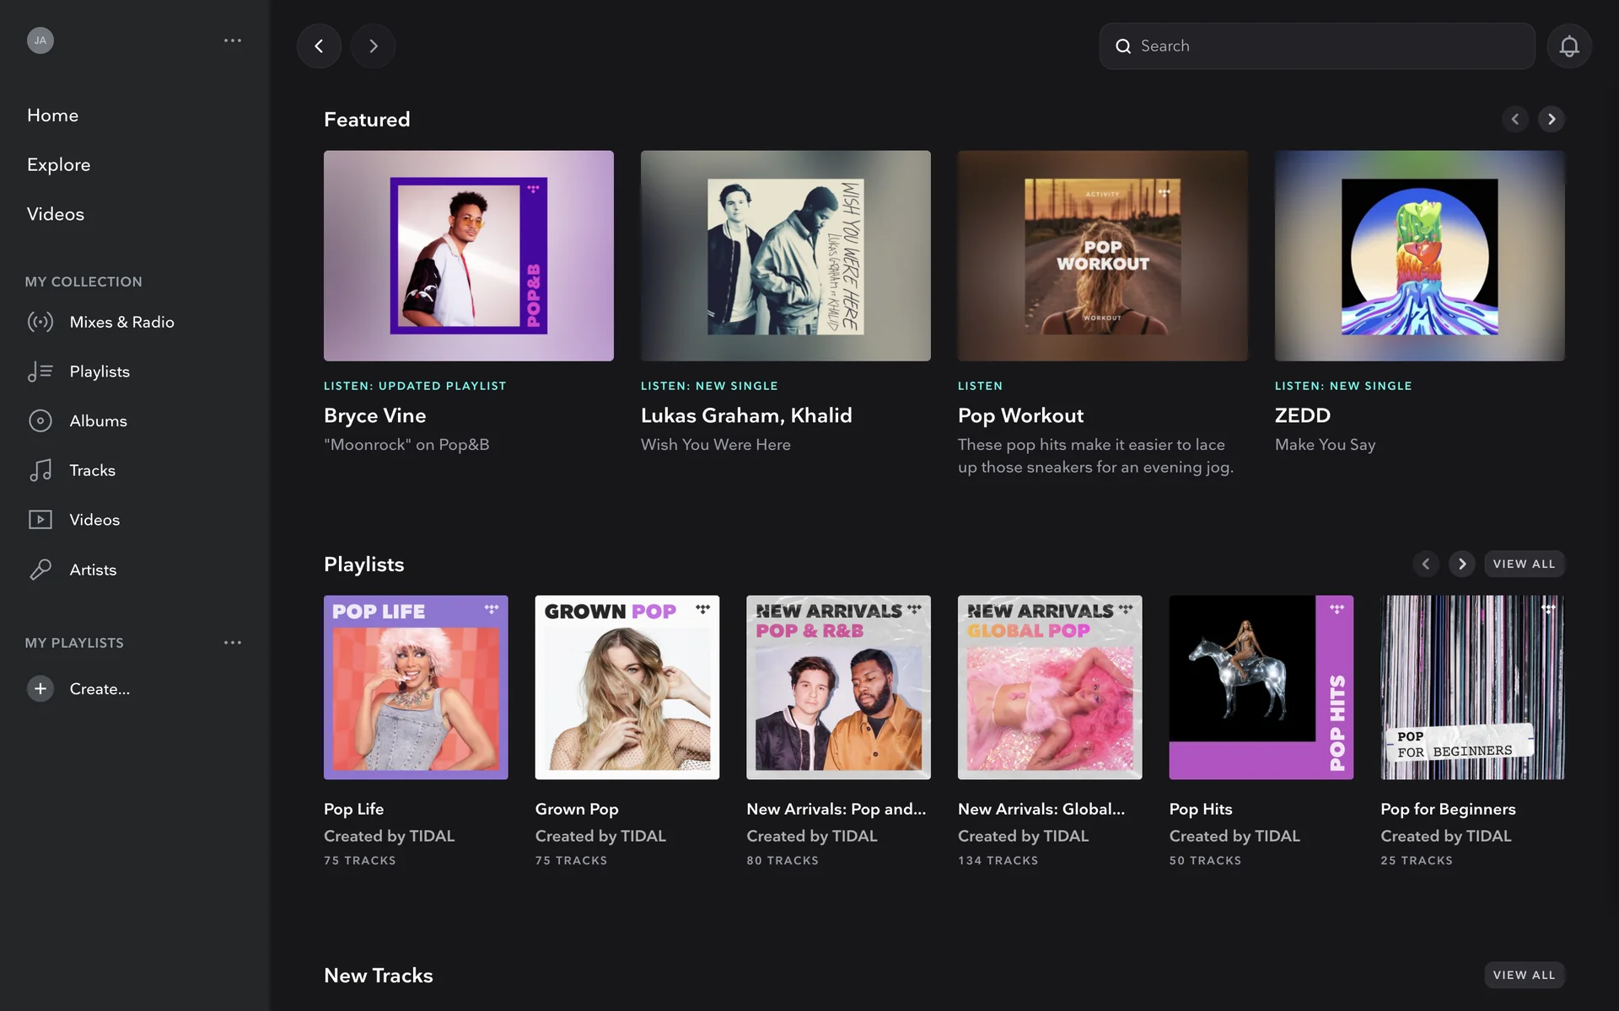This screenshot has width=1619, height=1011.
Task: Click the plus icon next to Create
Action: coord(40,688)
